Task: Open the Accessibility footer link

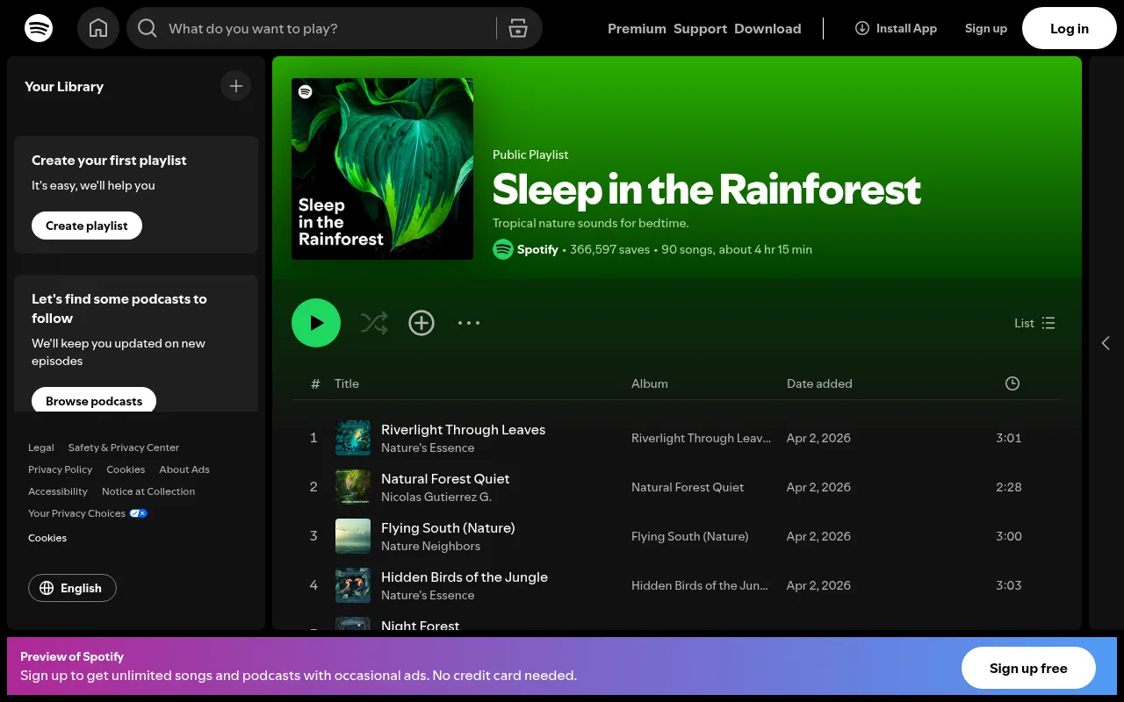Action: click(58, 491)
